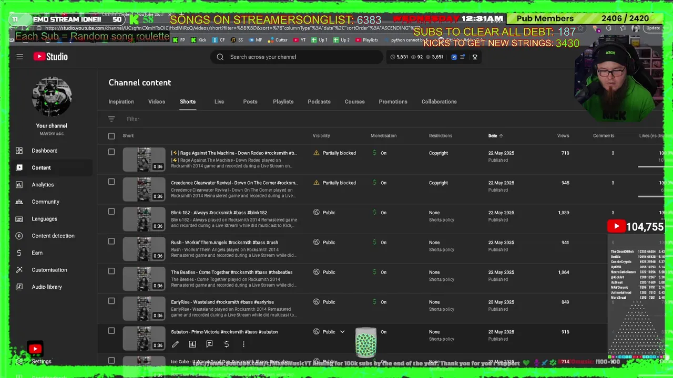The height and width of the screenshot is (378, 673).
Task: Click the filter lines icon
Action: pos(111,119)
